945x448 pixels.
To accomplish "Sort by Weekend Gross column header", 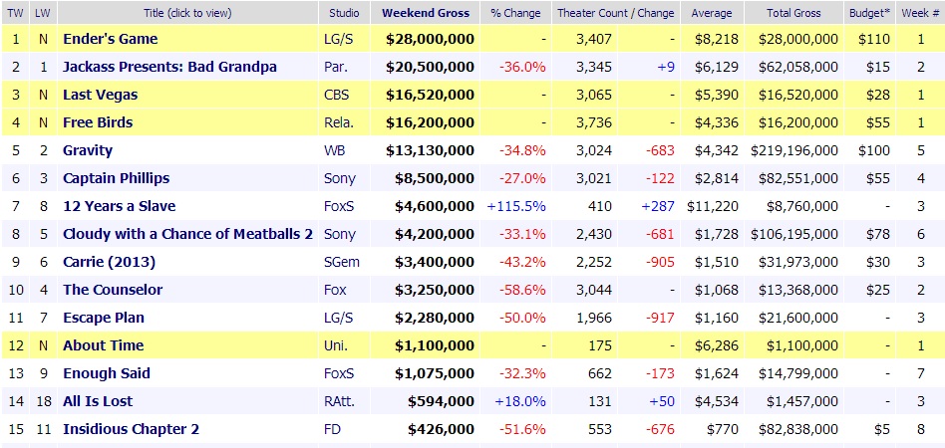I will pyautogui.click(x=427, y=13).
